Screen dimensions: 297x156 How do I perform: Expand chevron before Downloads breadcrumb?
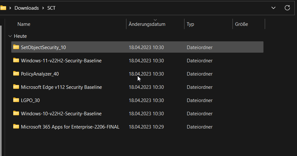(10, 8)
